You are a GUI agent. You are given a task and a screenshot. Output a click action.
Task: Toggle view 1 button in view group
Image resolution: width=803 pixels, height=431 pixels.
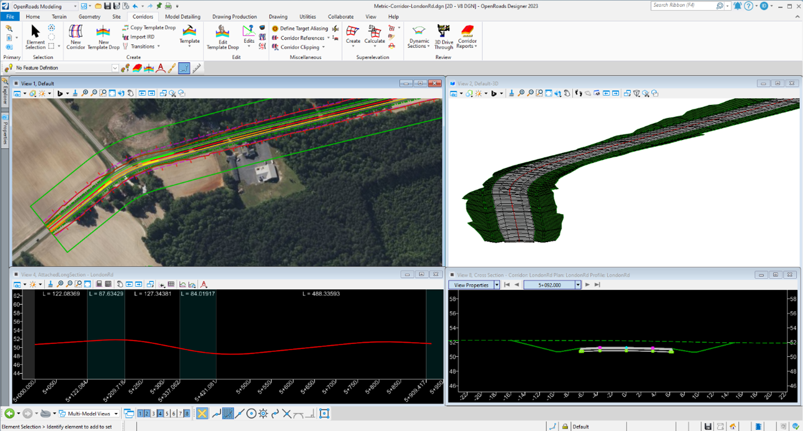pos(140,414)
